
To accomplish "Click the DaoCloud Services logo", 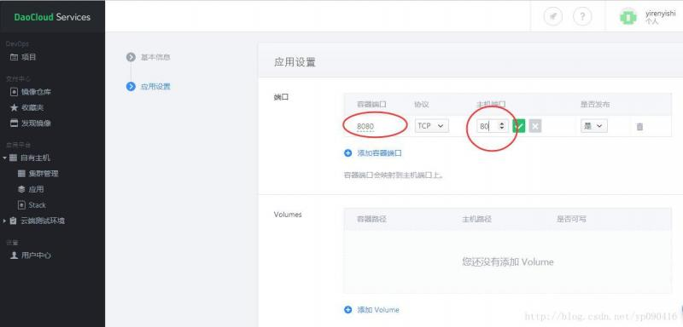I will [52, 17].
